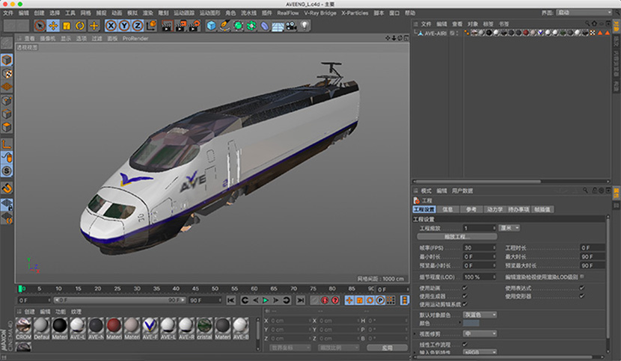Click the record keyframe button
The image size is (621, 361).
[x=325, y=300]
